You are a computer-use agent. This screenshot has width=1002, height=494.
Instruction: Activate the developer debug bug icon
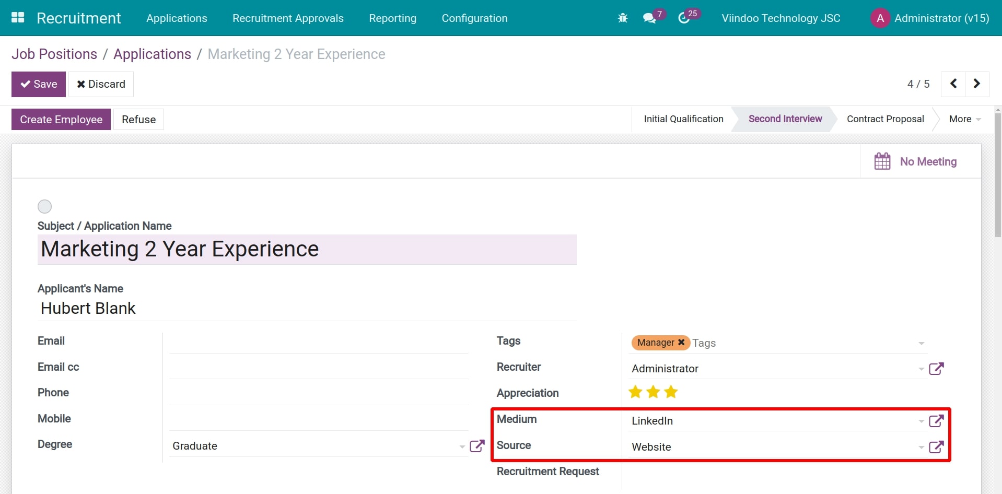pos(622,18)
